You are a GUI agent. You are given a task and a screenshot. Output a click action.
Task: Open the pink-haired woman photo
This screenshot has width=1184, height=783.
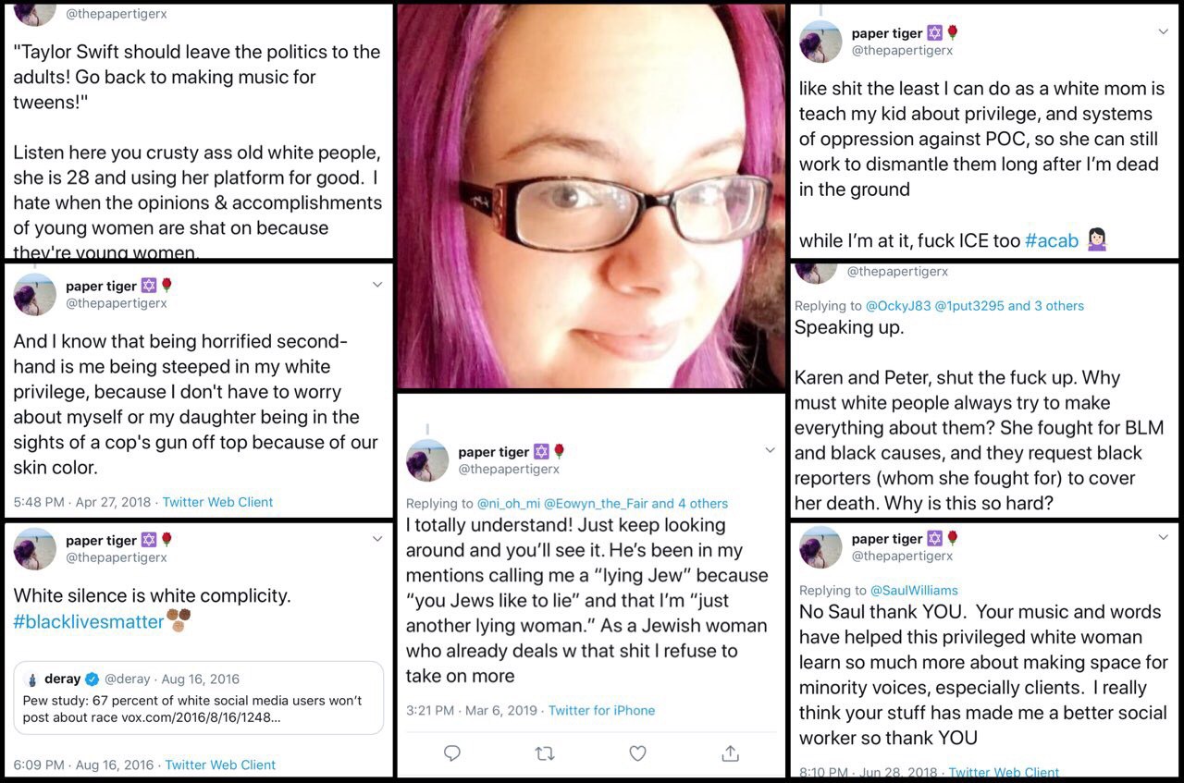(592, 196)
